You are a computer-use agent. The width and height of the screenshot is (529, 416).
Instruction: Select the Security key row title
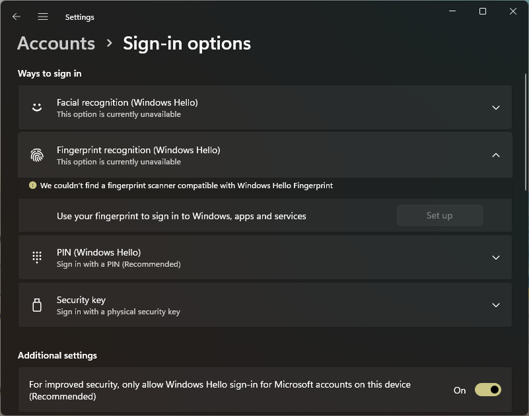point(81,300)
